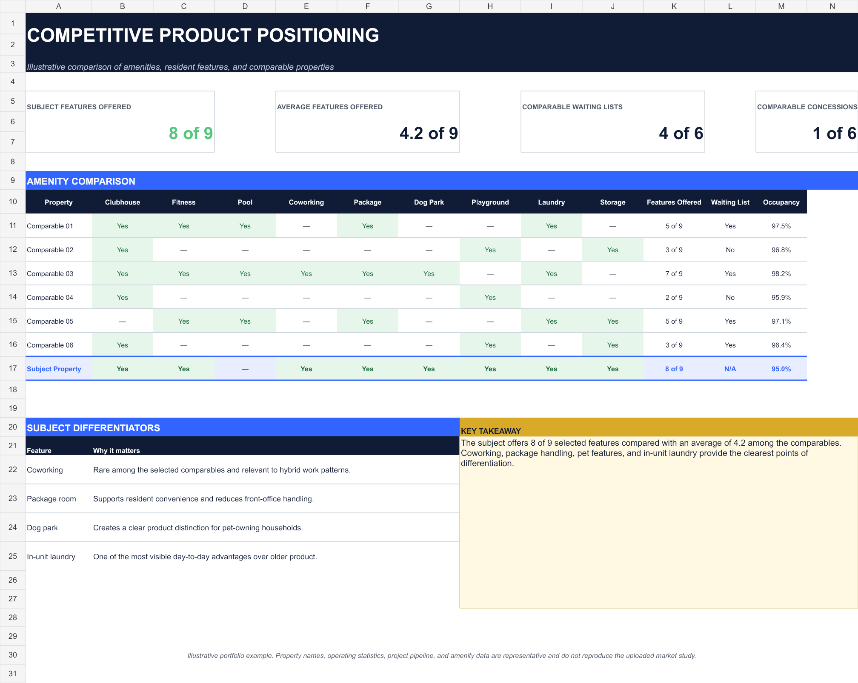
Task: Click the illustrative comparison subtitle cell
Action: [180, 67]
